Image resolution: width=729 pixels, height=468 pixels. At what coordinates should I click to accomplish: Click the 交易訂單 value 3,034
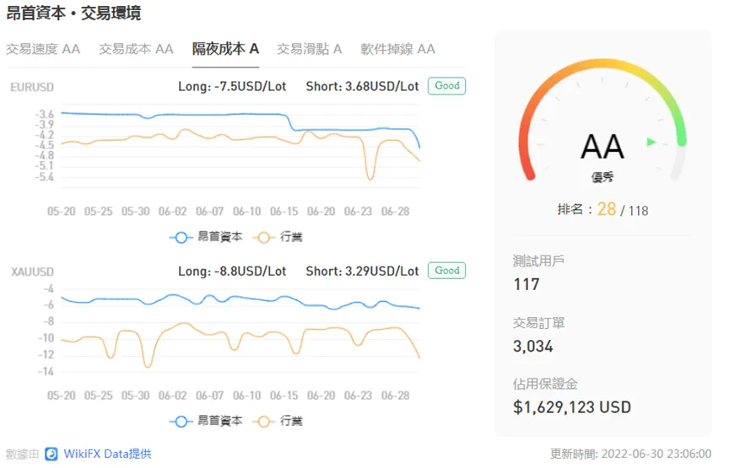click(x=532, y=347)
